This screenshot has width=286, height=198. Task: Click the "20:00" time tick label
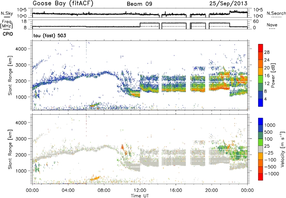coord(212,190)
